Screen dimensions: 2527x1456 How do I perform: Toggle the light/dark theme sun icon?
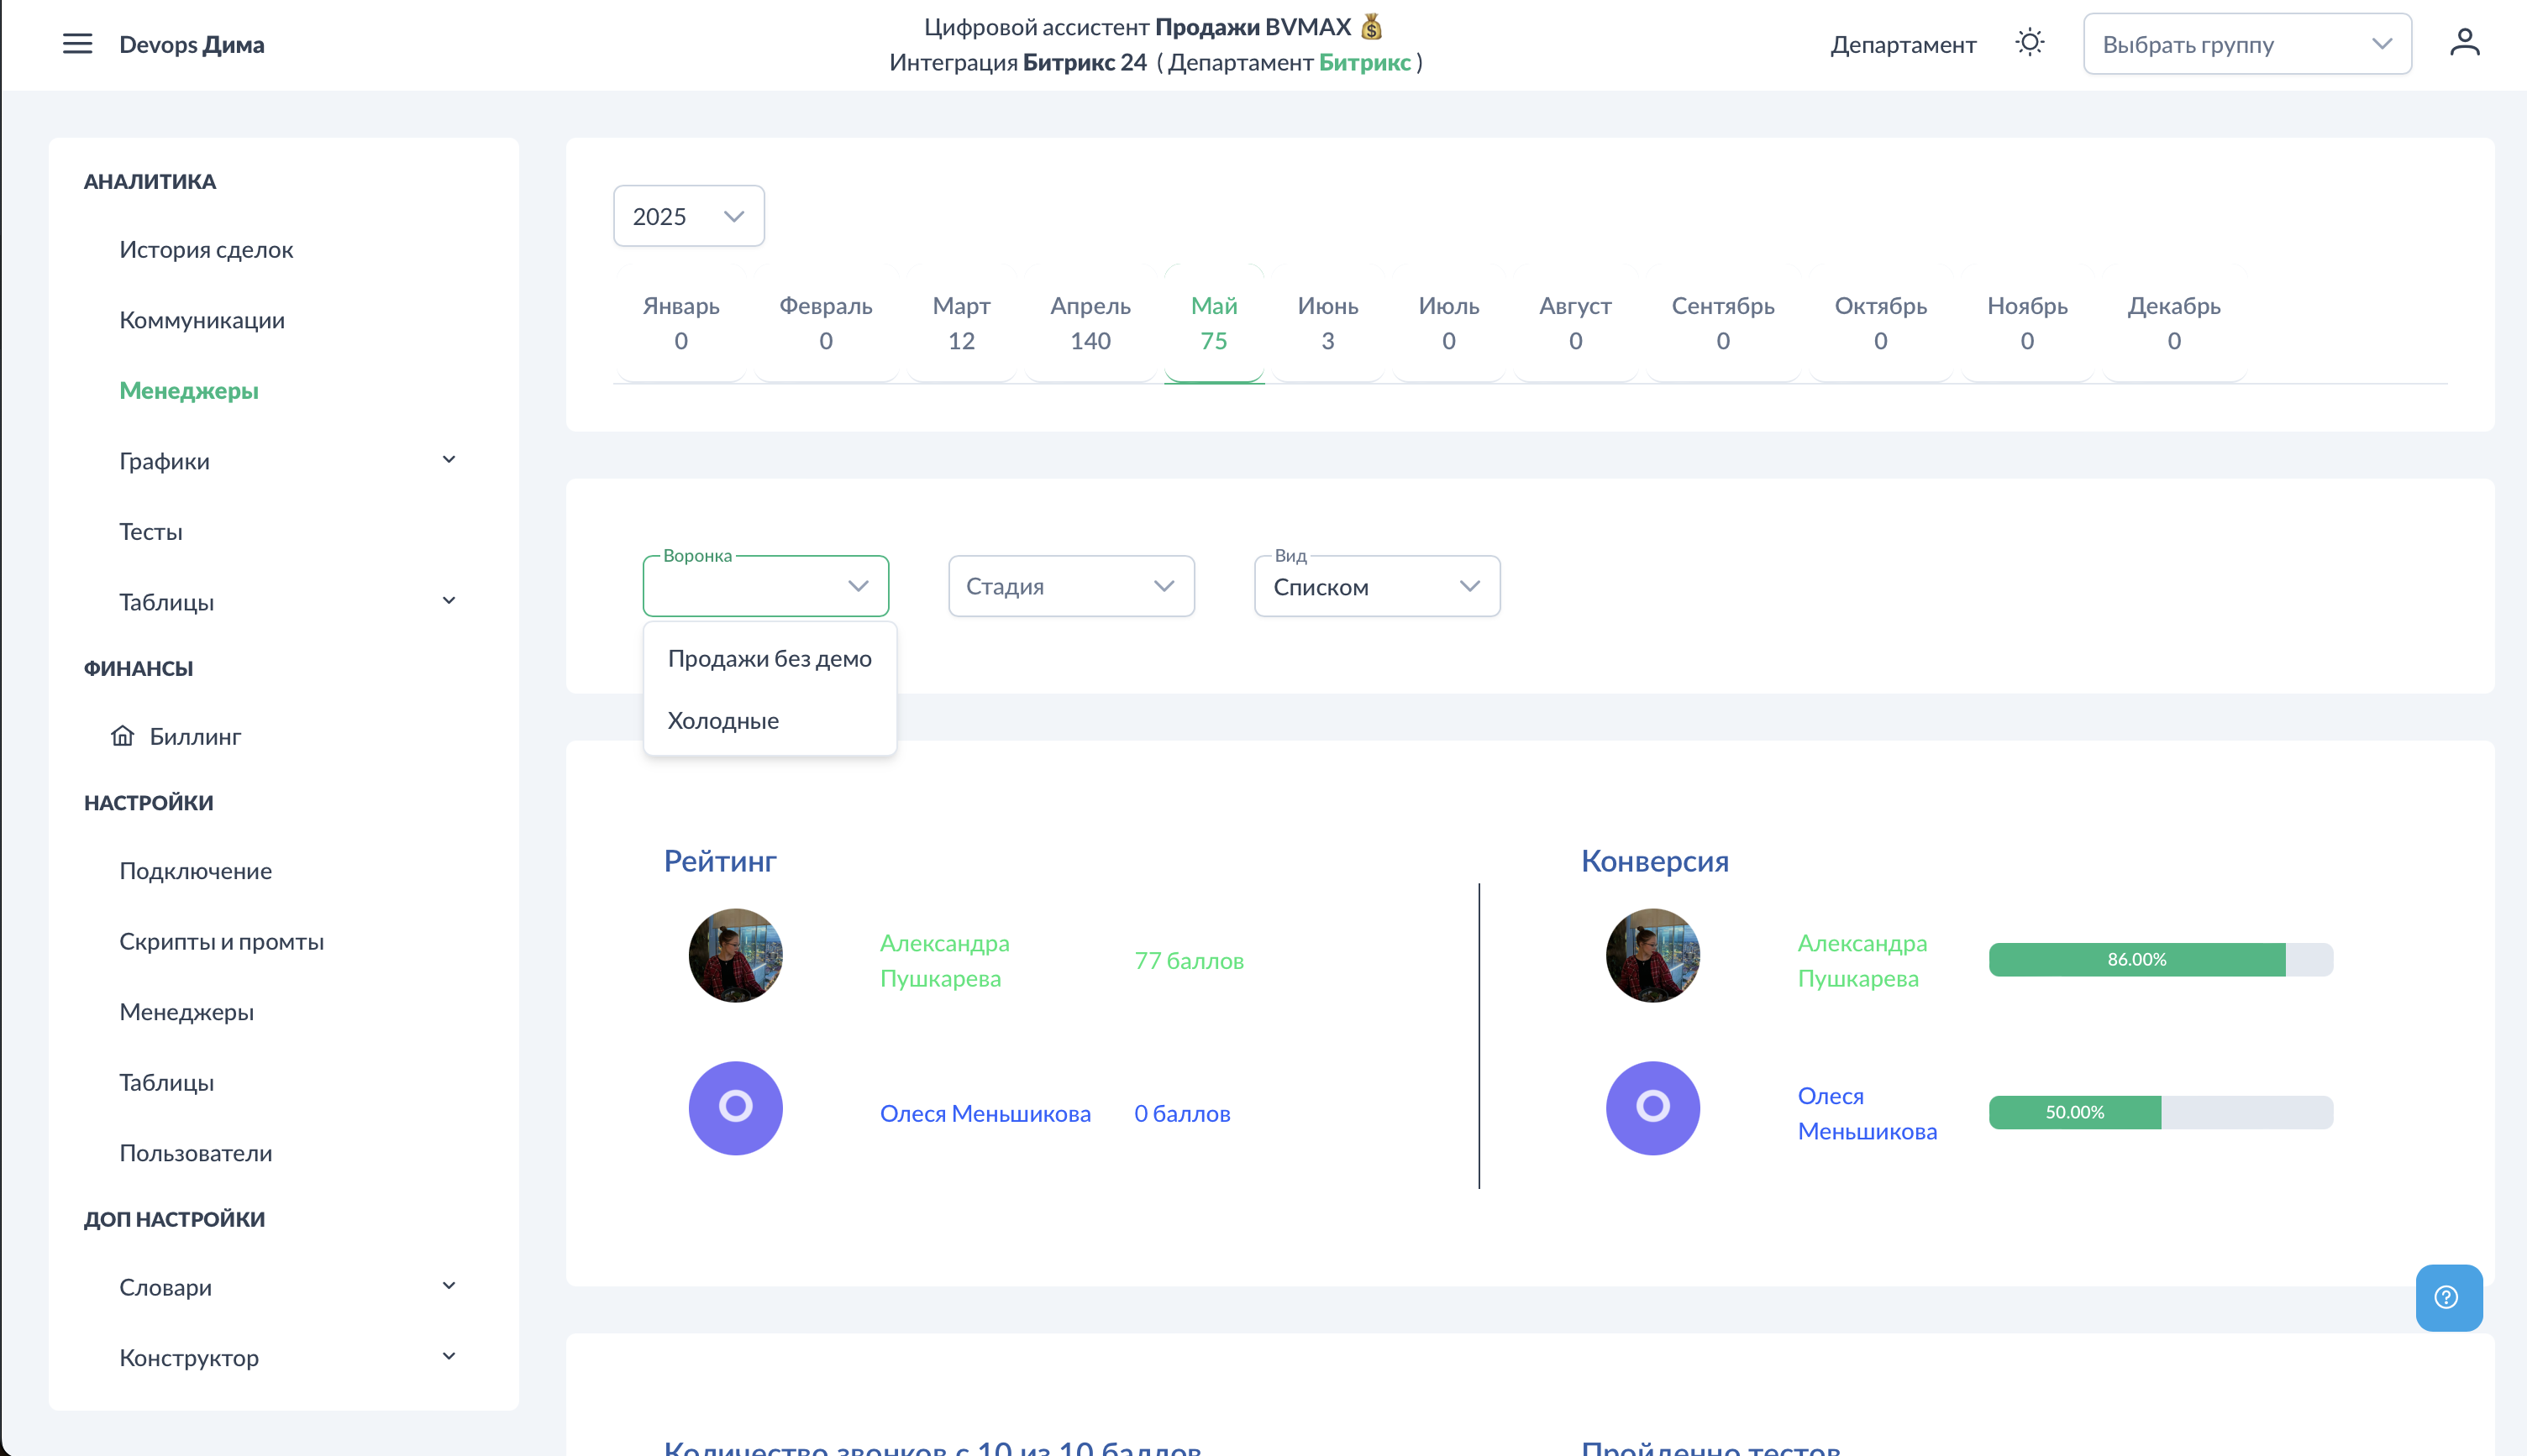[2029, 43]
